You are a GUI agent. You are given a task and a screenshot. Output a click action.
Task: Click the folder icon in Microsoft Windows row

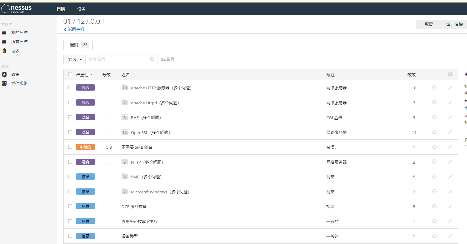coord(125,192)
